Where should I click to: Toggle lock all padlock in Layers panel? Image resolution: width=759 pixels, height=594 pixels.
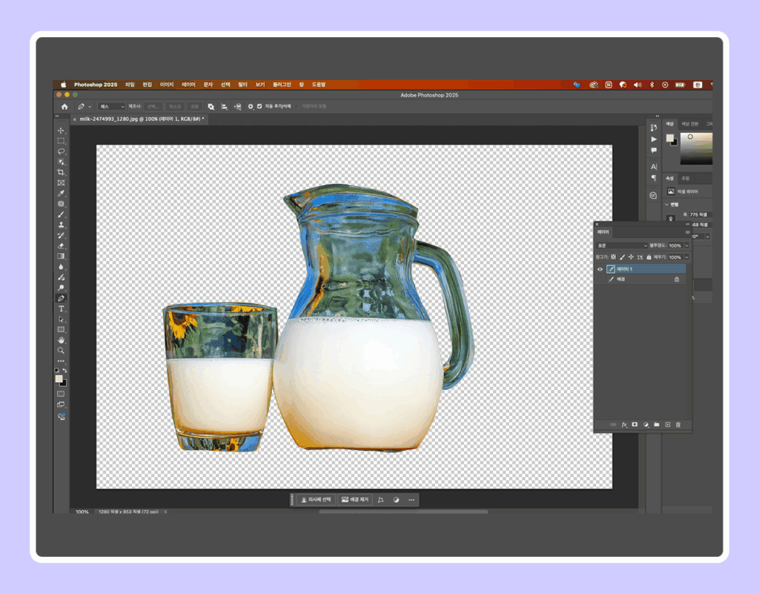(649, 257)
